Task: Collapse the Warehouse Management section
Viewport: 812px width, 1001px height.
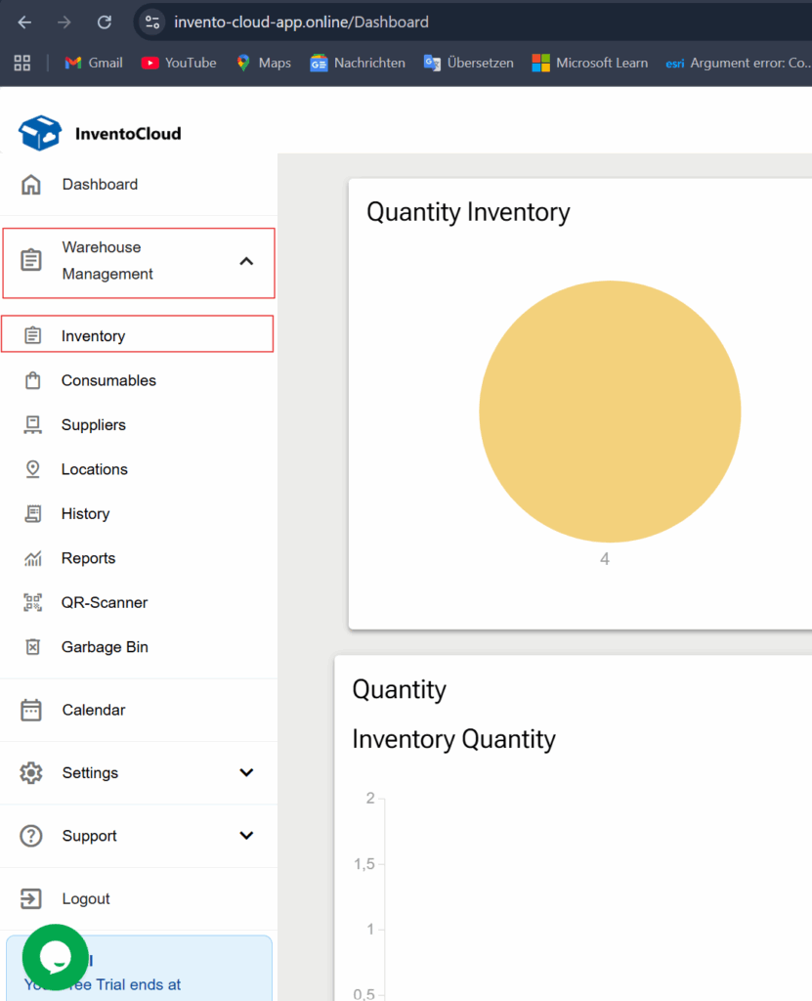Action: 247,262
